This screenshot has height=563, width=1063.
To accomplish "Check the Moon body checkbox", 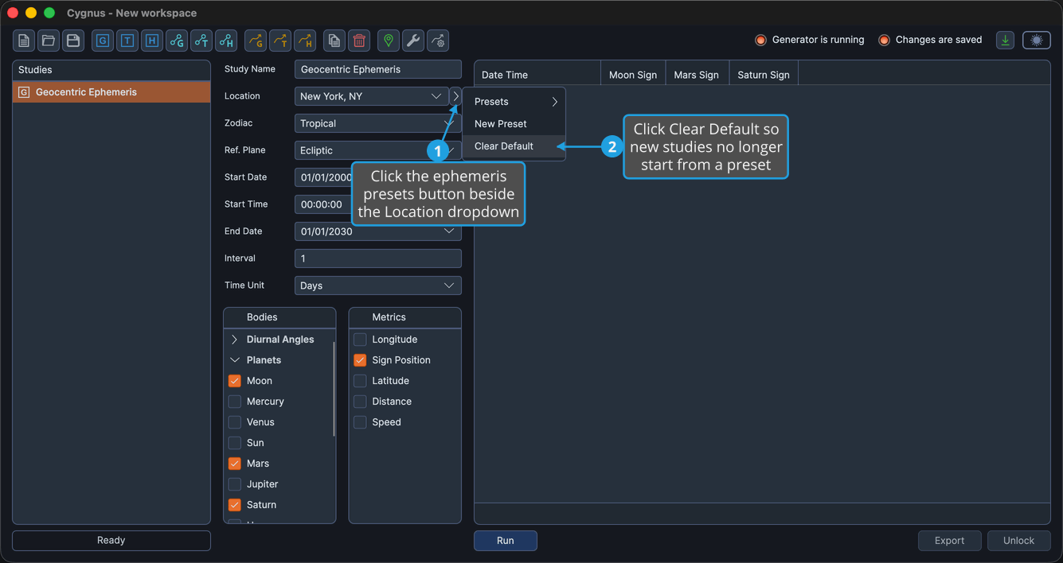I will (x=235, y=381).
